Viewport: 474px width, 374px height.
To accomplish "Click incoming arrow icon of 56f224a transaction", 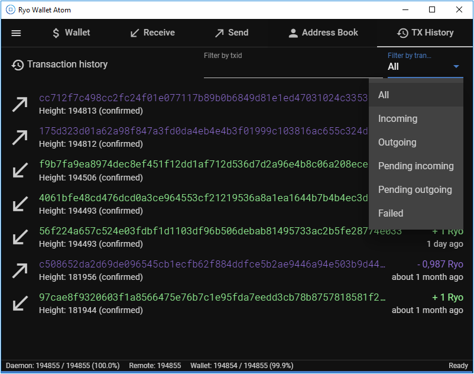I will (x=20, y=237).
